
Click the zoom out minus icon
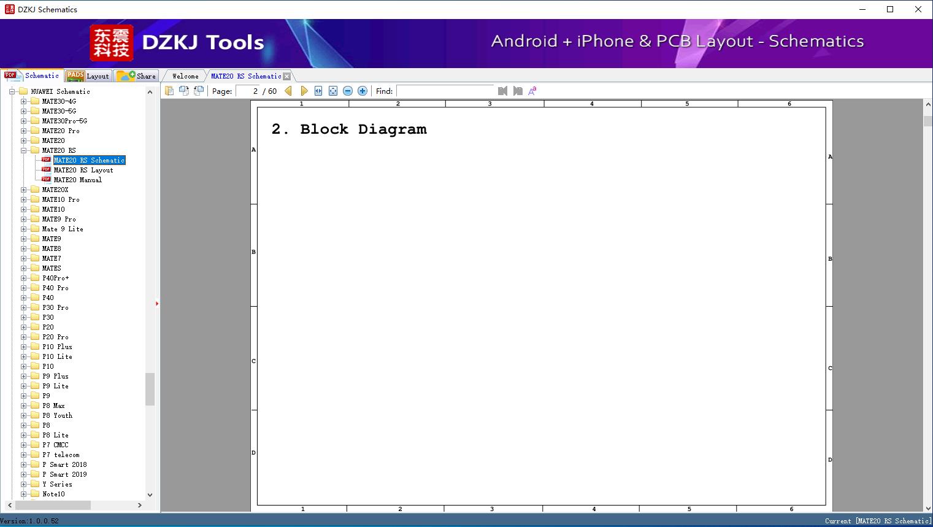pyautogui.click(x=348, y=91)
